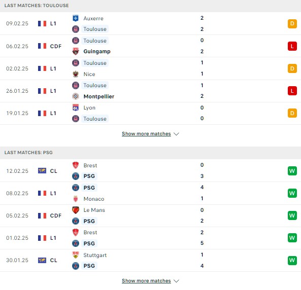The image size is (301, 290).
Task: Click the Stuttgart club crest icon
Action: (76, 255)
